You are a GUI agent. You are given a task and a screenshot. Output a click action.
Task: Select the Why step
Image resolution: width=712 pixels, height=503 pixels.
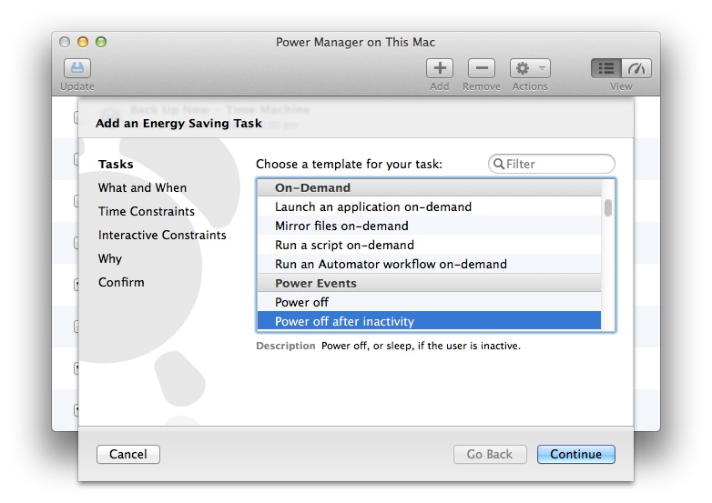point(110,258)
